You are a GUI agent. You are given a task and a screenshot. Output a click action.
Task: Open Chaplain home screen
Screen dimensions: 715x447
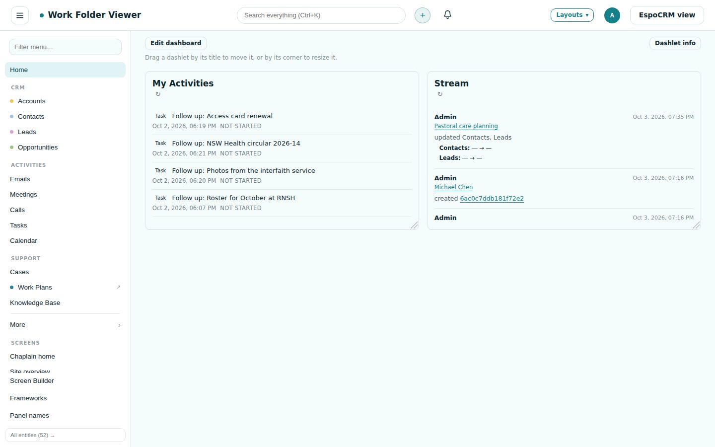[65, 356]
